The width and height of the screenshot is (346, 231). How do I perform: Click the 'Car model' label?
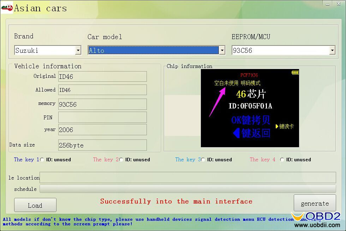[105, 37]
